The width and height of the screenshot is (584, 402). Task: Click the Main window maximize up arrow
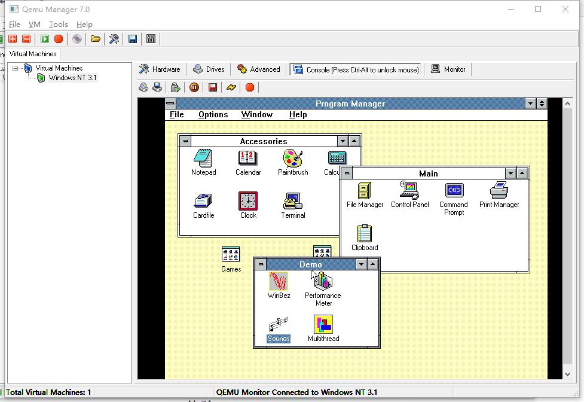click(x=522, y=173)
